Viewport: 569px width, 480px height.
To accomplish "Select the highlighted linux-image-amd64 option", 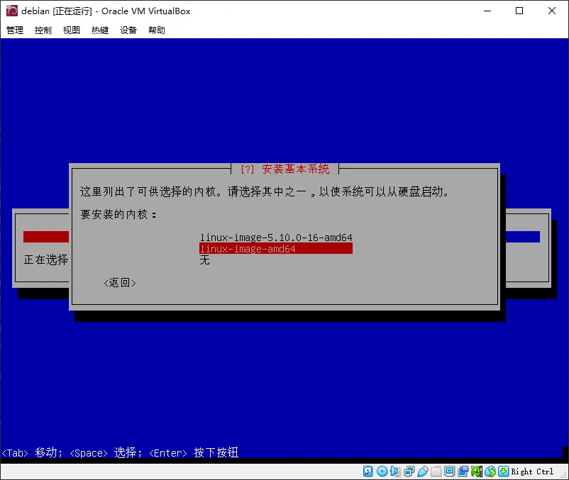I will [276, 249].
